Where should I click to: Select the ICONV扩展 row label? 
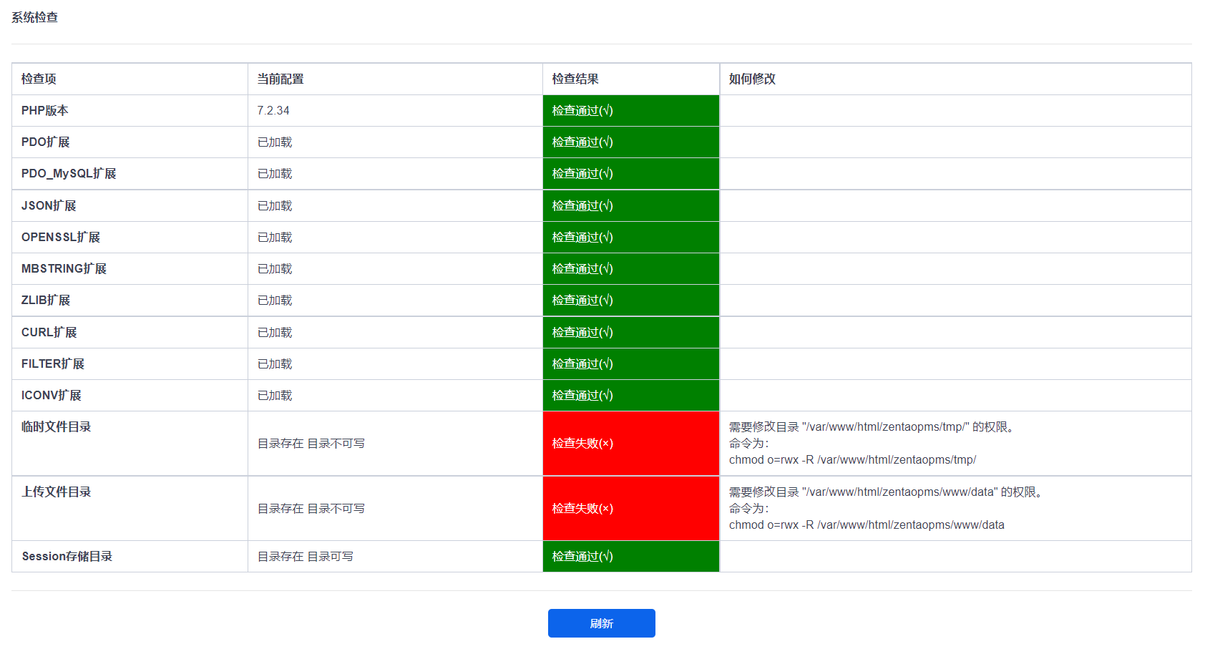point(52,395)
